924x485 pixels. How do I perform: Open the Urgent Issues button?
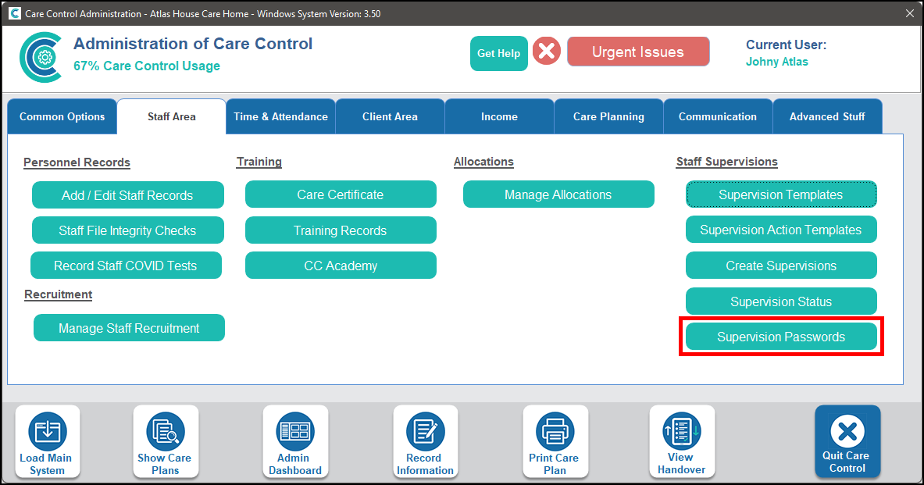(x=638, y=52)
